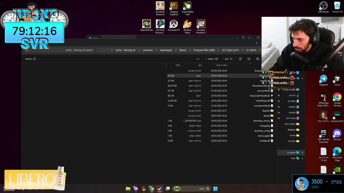
Task: Open the Recycle Bin on desktop
Action: tap(337, 7)
